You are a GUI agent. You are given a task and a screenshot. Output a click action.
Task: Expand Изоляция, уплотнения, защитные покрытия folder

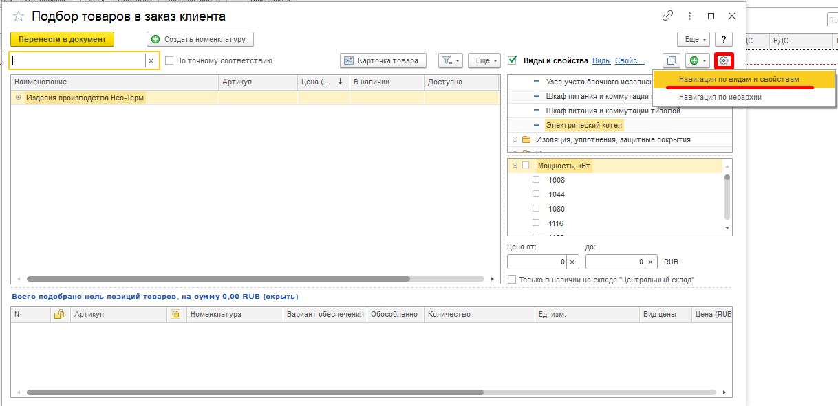(x=515, y=139)
